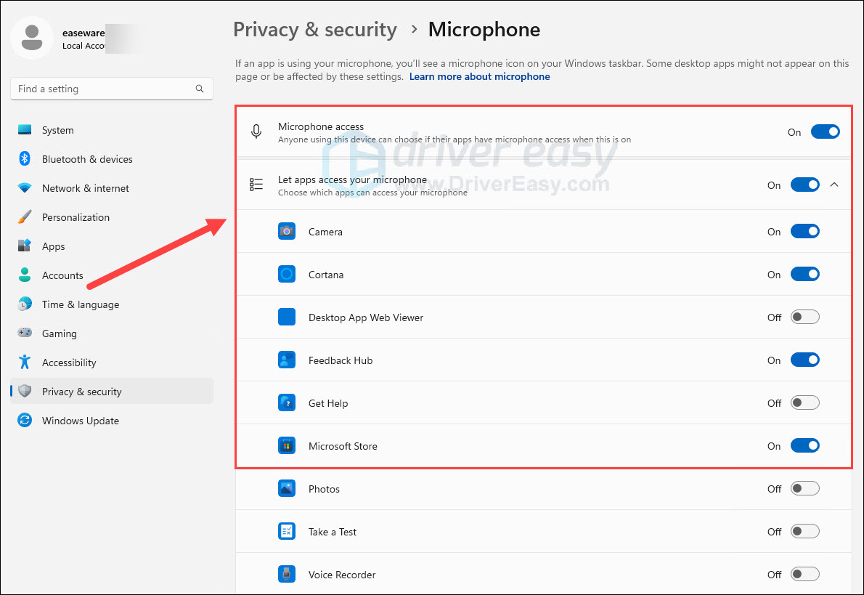864x595 pixels.
Task: Click the System monitor icon
Action: [x=25, y=129]
